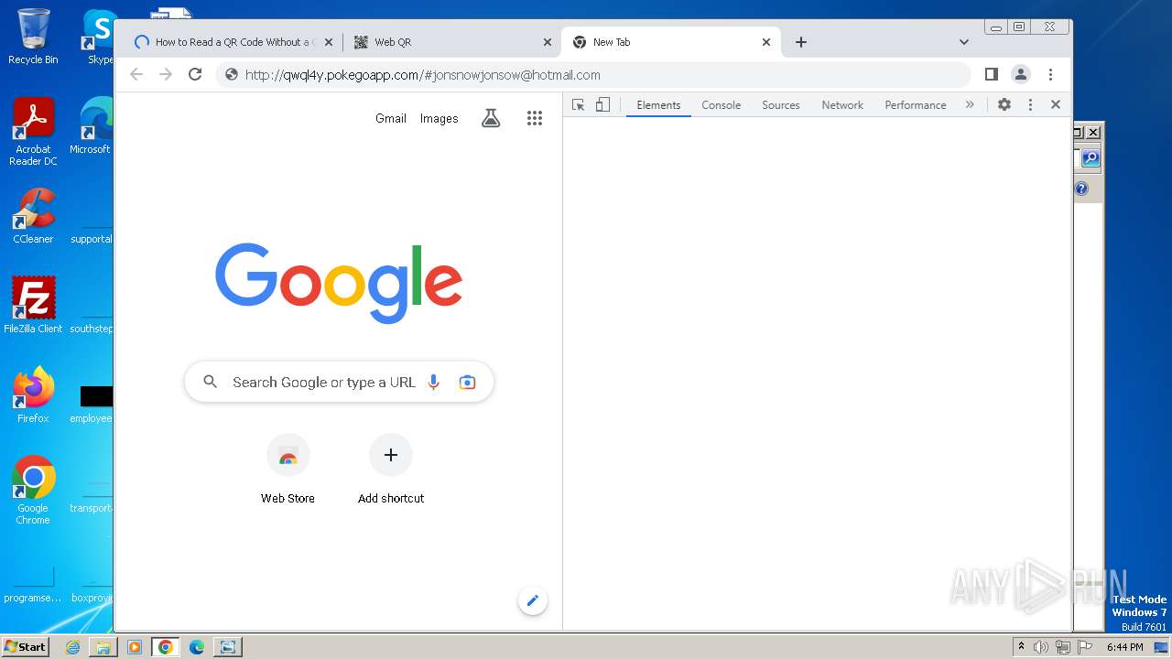1172x659 pixels.
Task: Click the address bar URL
Action: [x=422, y=75]
